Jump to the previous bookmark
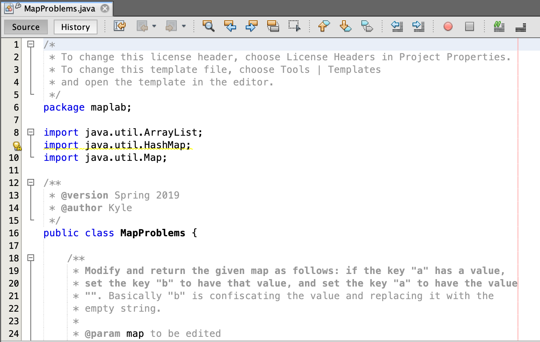The height and width of the screenshot is (342, 540). 324,26
